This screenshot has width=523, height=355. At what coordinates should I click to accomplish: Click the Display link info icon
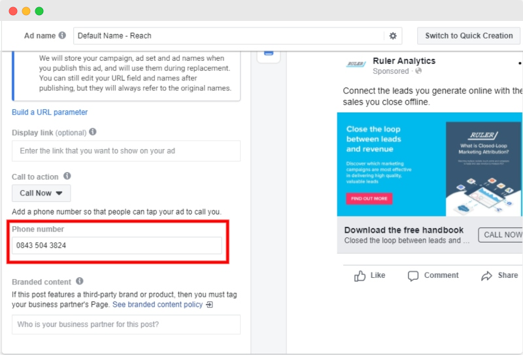tap(93, 132)
